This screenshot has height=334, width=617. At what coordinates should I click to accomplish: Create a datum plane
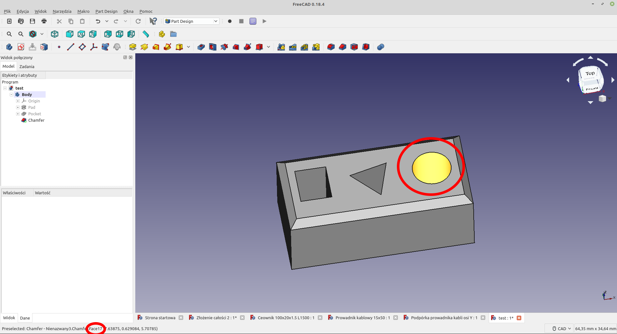[x=82, y=47]
